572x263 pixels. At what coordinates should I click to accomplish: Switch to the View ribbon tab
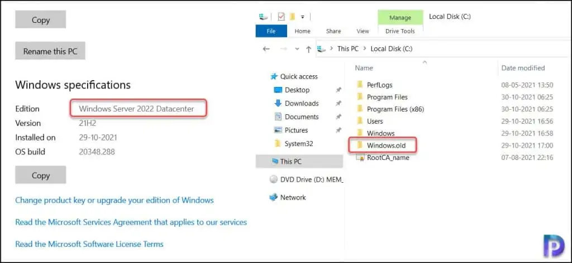[363, 31]
